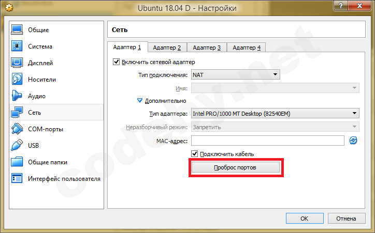This screenshot has width=375, height=233.
Task: Collapse the Дополнительно section triangle
Action: tap(140, 101)
